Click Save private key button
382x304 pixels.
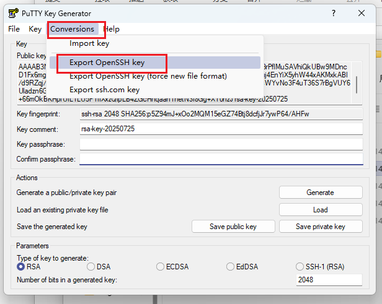(x=320, y=227)
